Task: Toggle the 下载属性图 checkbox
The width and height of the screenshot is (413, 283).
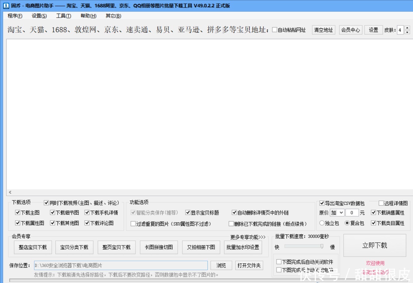Action: click(x=18, y=223)
